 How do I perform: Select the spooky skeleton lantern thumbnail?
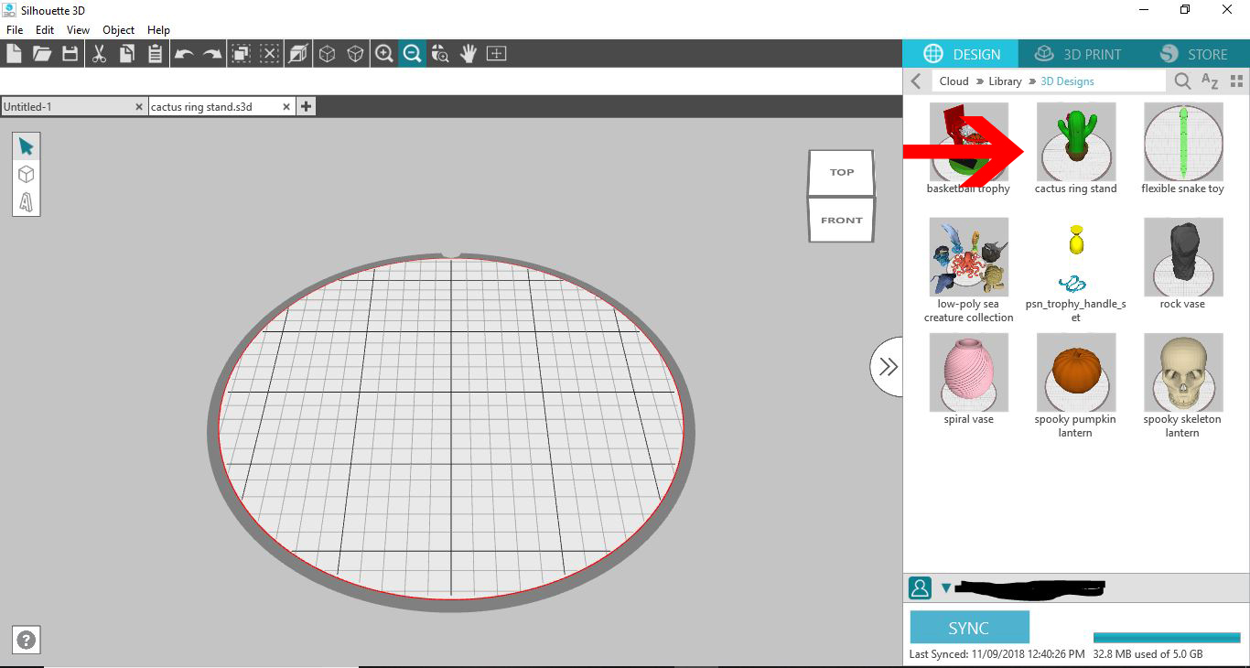[x=1182, y=372]
